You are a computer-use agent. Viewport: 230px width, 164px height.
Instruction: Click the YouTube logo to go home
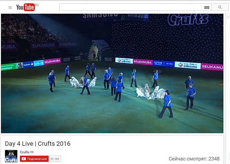[x=26, y=7]
